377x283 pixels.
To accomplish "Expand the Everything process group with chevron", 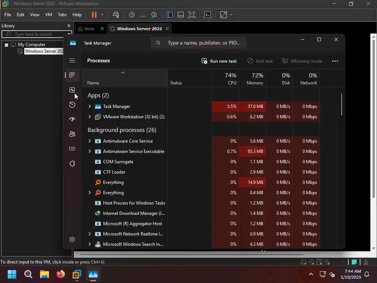I will [90, 192].
